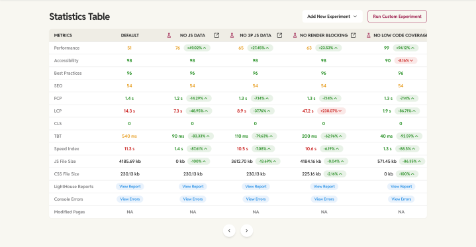Click the Statistics Table heading
The height and width of the screenshot is (247, 476).
79,17
